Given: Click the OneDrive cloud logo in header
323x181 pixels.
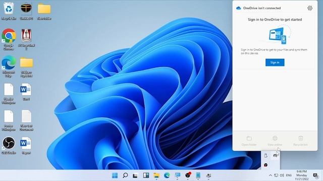Looking at the screenshot, I should coord(239,8).
